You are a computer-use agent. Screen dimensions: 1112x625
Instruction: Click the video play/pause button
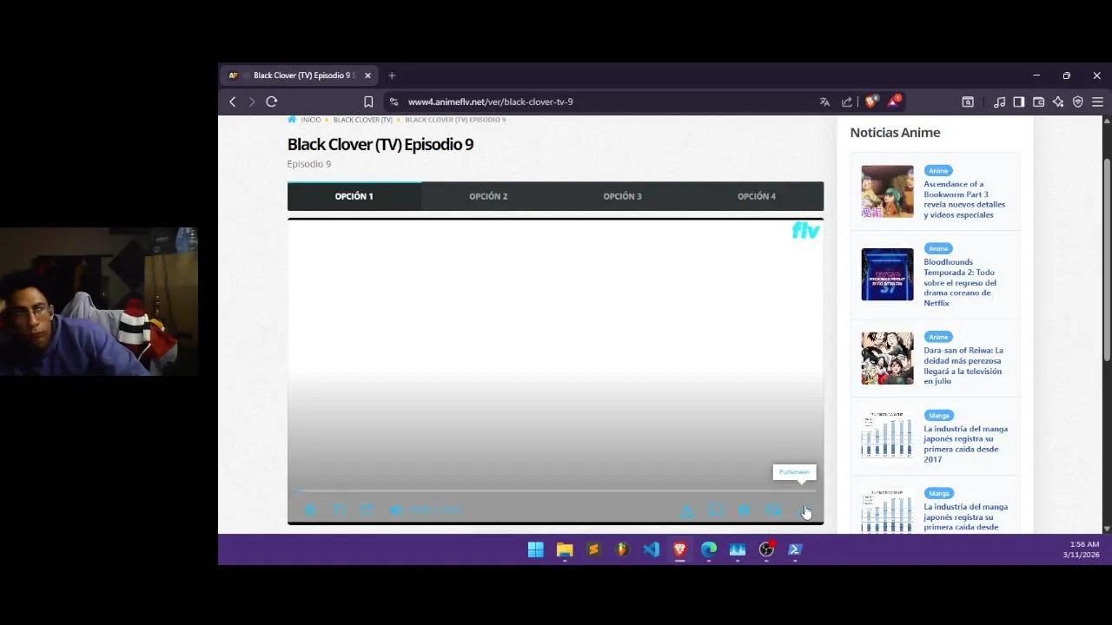(310, 510)
